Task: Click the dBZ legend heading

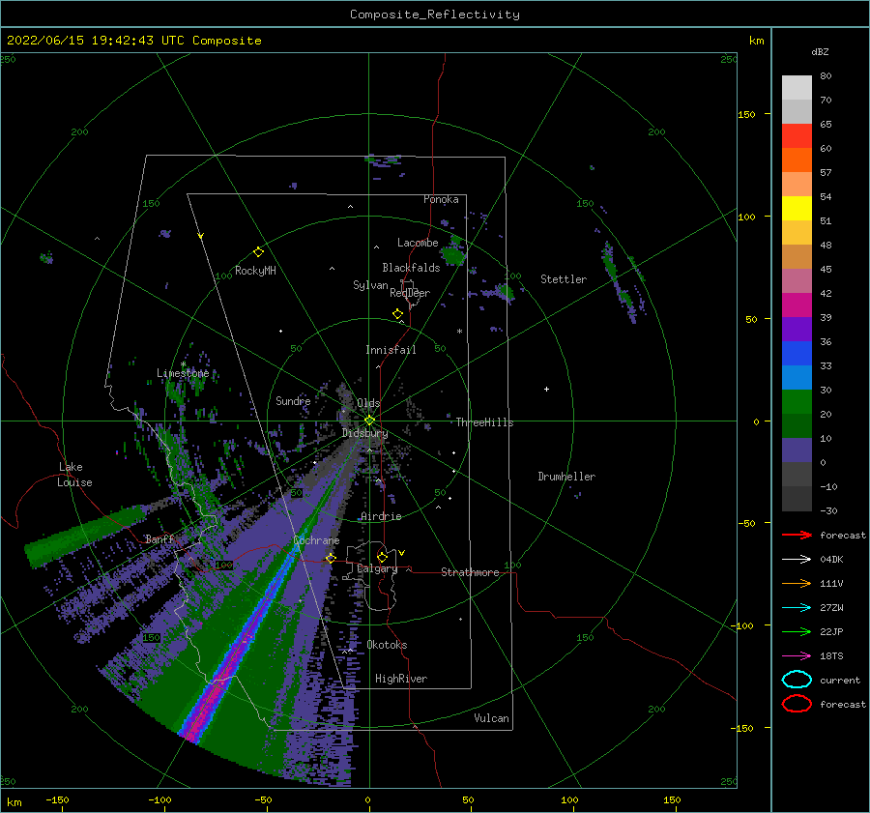Action: tap(820, 51)
